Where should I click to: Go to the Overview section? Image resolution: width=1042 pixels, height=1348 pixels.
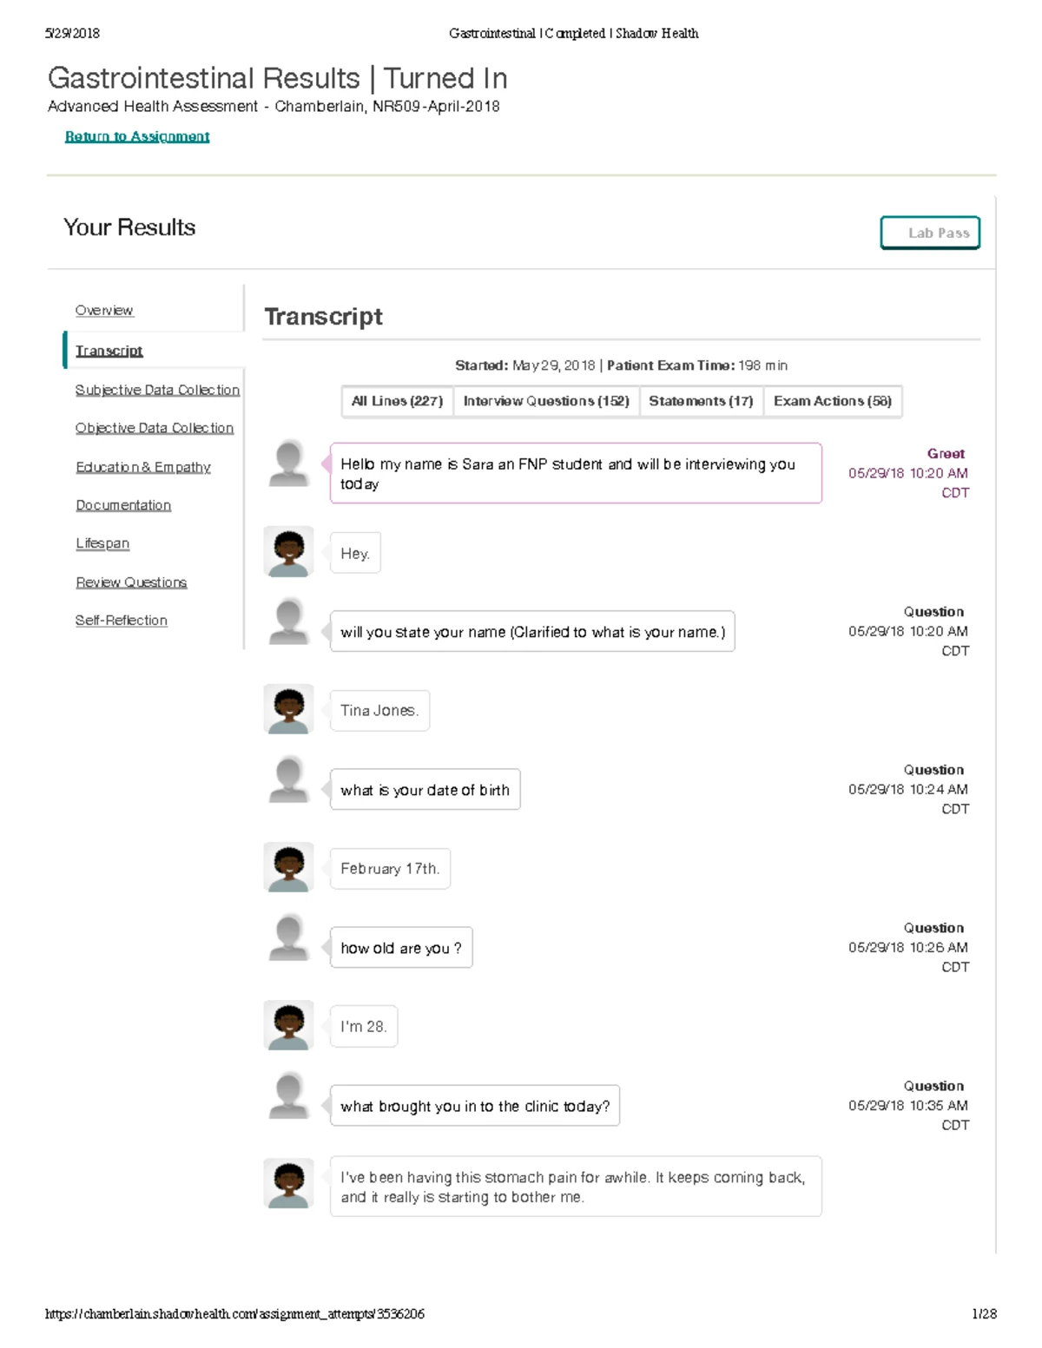point(104,311)
